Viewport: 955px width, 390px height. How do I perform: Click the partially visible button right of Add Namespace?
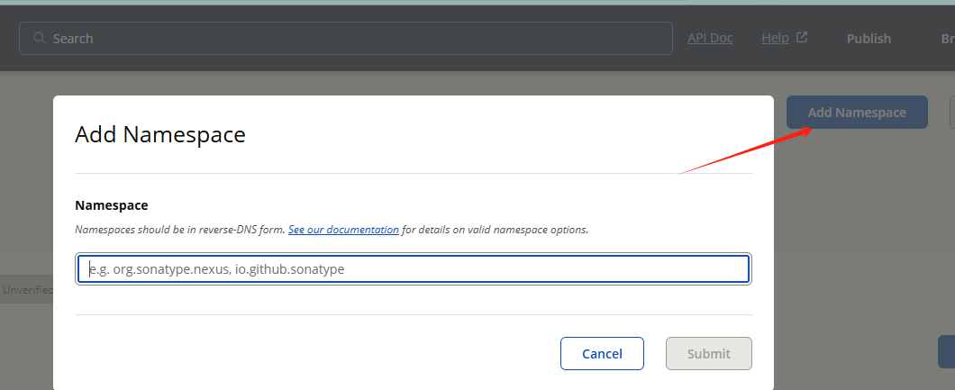coord(951,113)
